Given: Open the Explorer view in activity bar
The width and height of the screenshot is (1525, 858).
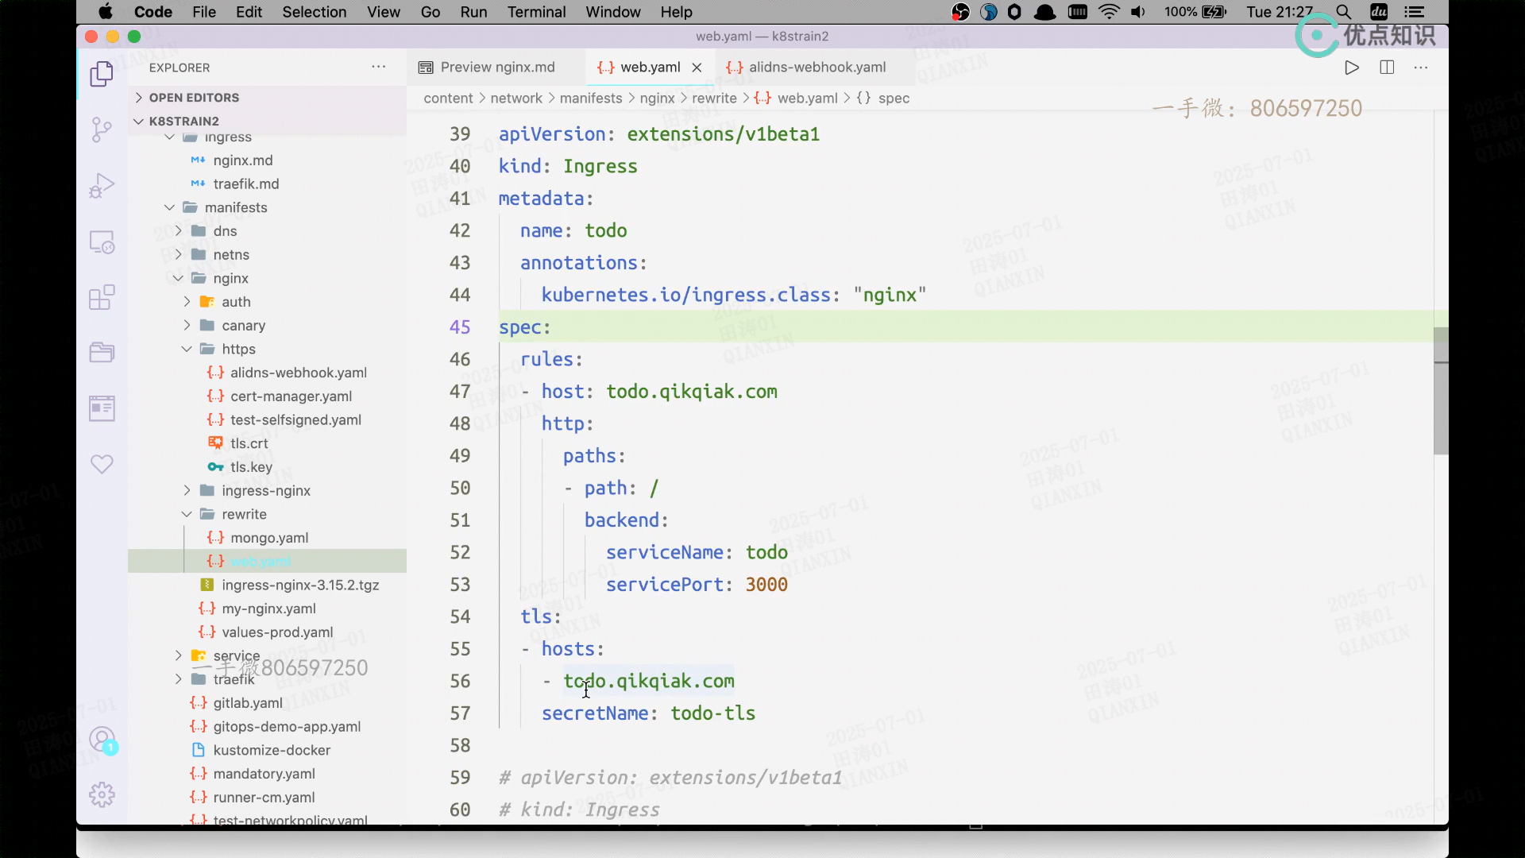Looking at the screenshot, I should coord(102,75).
